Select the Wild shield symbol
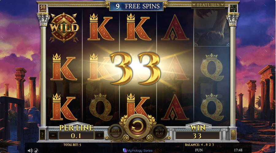276x153 pixels. pyautogui.click(x=64, y=28)
